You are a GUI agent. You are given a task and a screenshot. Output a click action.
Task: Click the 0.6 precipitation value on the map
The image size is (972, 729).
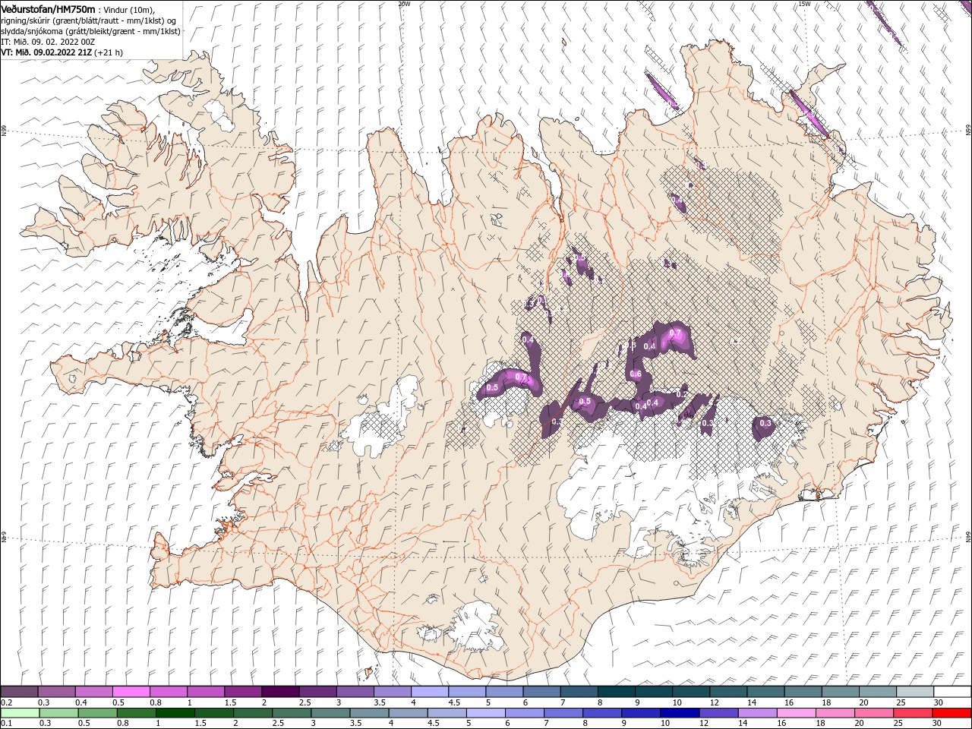[x=636, y=374]
